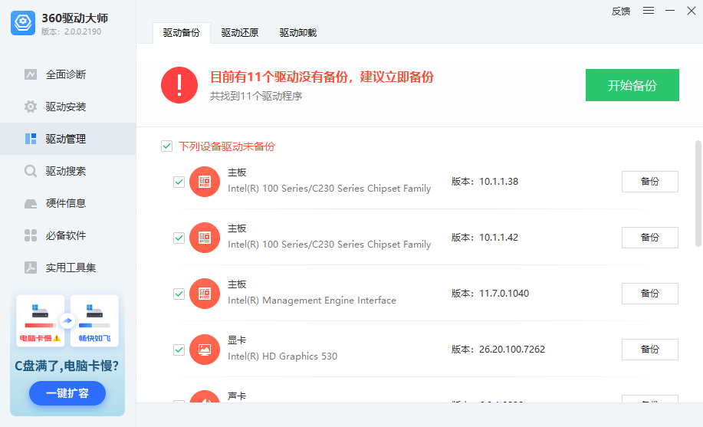This screenshot has width=703, height=427.
Task: Click the 电脑卡慢 thumbnail in the ad
Action: point(41,320)
